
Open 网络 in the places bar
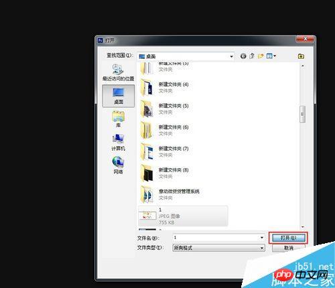pos(118,165)
